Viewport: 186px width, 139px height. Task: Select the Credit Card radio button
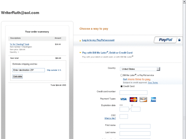[122, 86]
